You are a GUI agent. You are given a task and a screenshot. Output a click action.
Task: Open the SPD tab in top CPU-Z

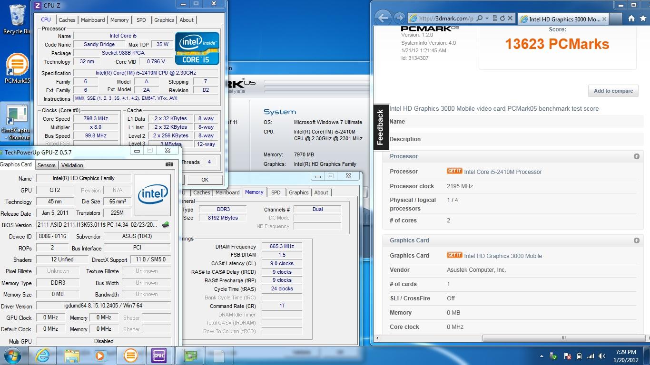pyautogui.click(x=141, y=20)
